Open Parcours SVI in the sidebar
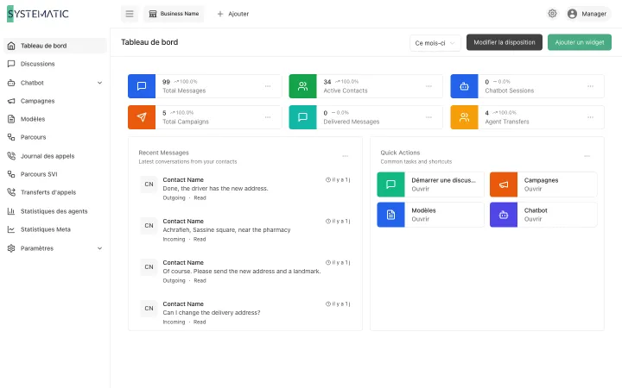 pyautogui.click(x=55, y=174)
